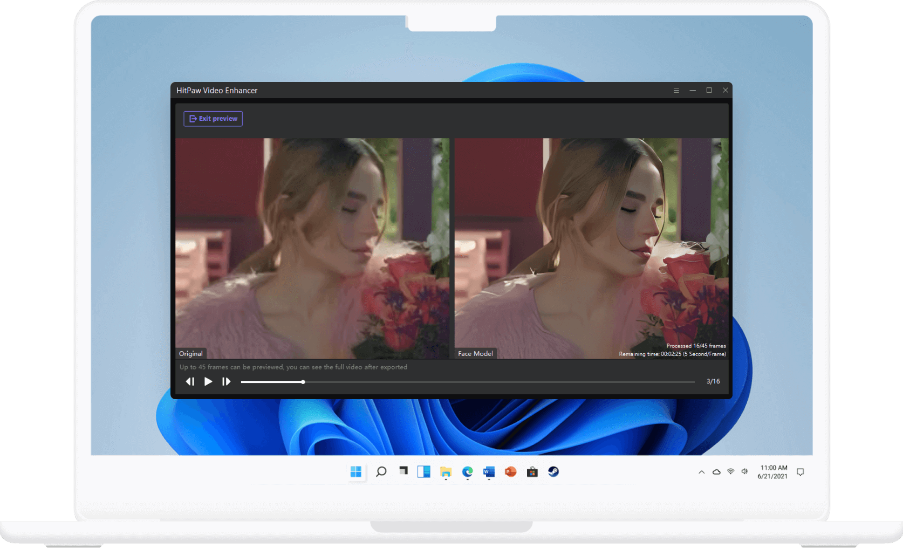Open the notification center icon
Screen dimensions: 903x548
pos(801,472)
